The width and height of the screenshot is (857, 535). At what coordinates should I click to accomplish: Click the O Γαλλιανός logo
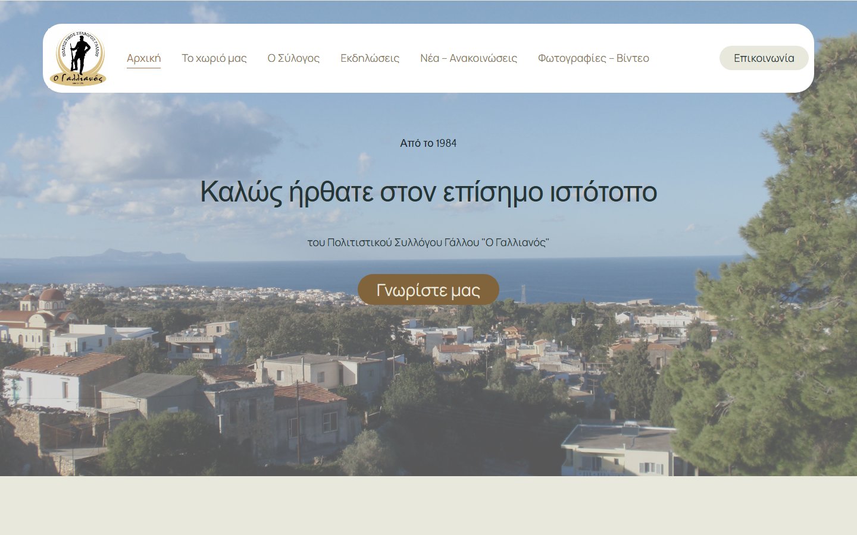[79, 58]
